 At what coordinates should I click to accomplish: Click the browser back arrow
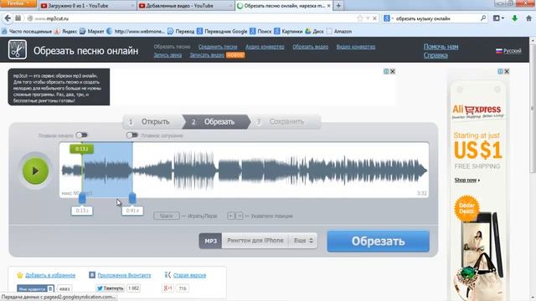(x=8, y=18)
